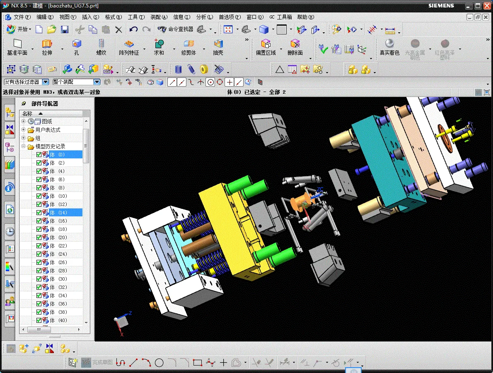Expand the 组 tree node

(x=23, y=138)
